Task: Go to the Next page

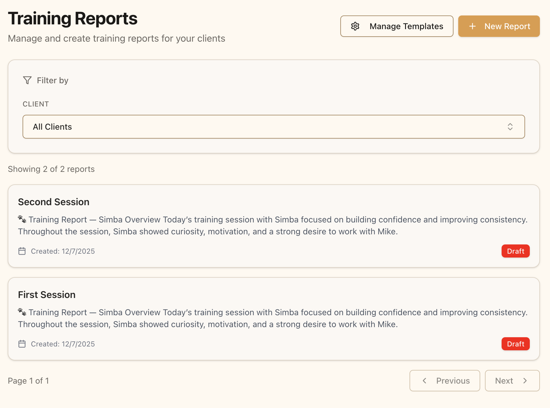Action: coord(512,381)
